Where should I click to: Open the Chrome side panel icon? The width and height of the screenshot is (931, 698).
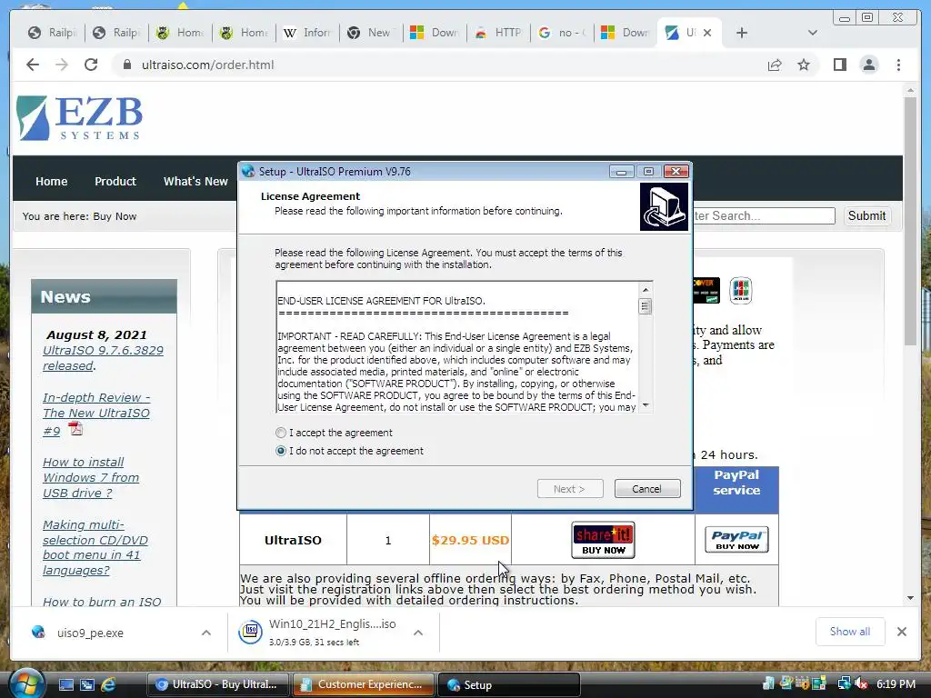tap(839, 65)
